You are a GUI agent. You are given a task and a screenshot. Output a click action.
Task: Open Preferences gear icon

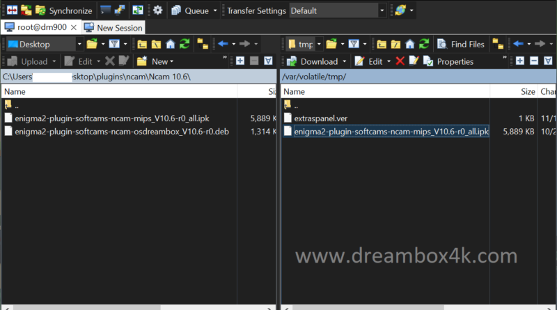click(158, 10)
